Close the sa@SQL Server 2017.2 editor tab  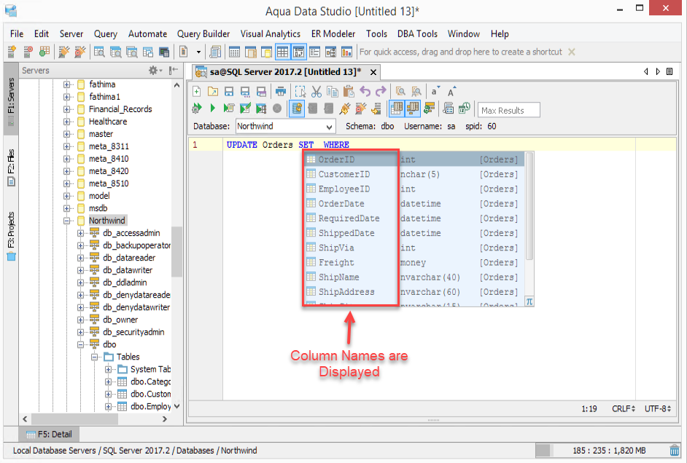tap(373, 72)
